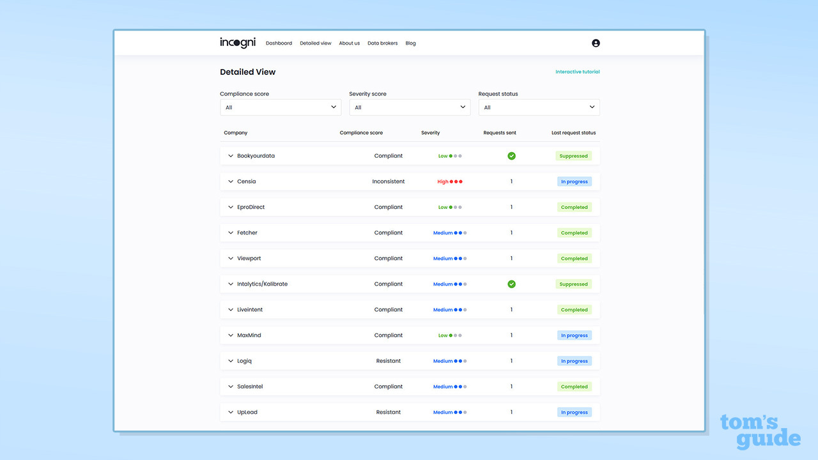Click the Medium severity dots for Fetcher
This screenshot has height=460, width=818.
coord(460,233)
